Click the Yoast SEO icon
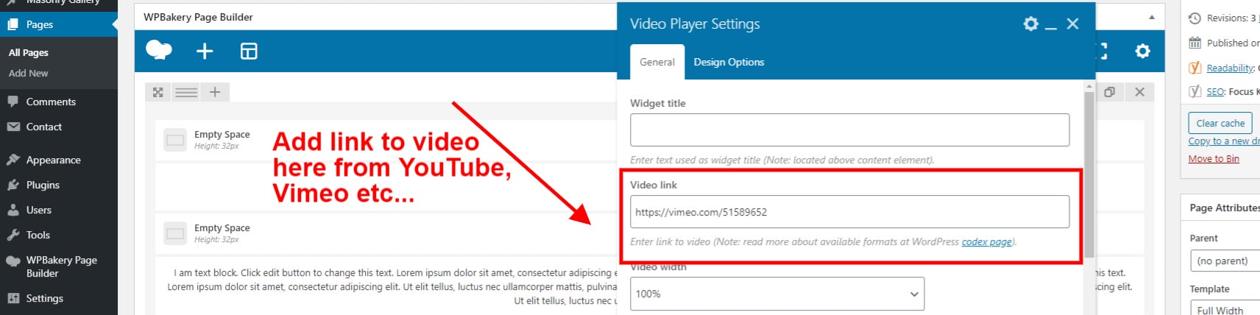Image resolution: width=1260 pixels, height=315 pixels. click(1195, 91)
